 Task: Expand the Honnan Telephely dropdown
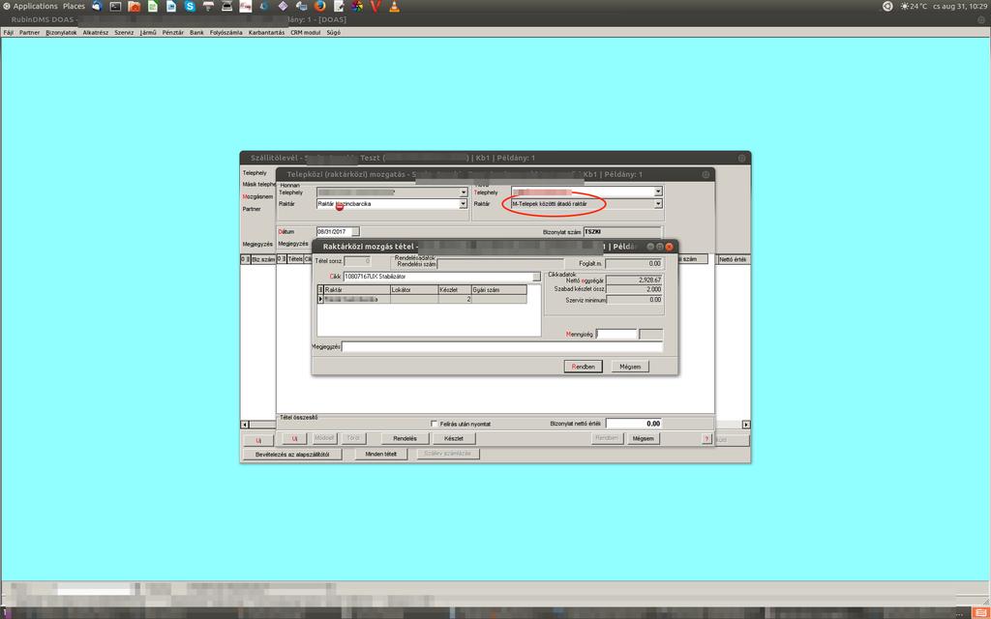pyautogui.click(x=463, y=192)
